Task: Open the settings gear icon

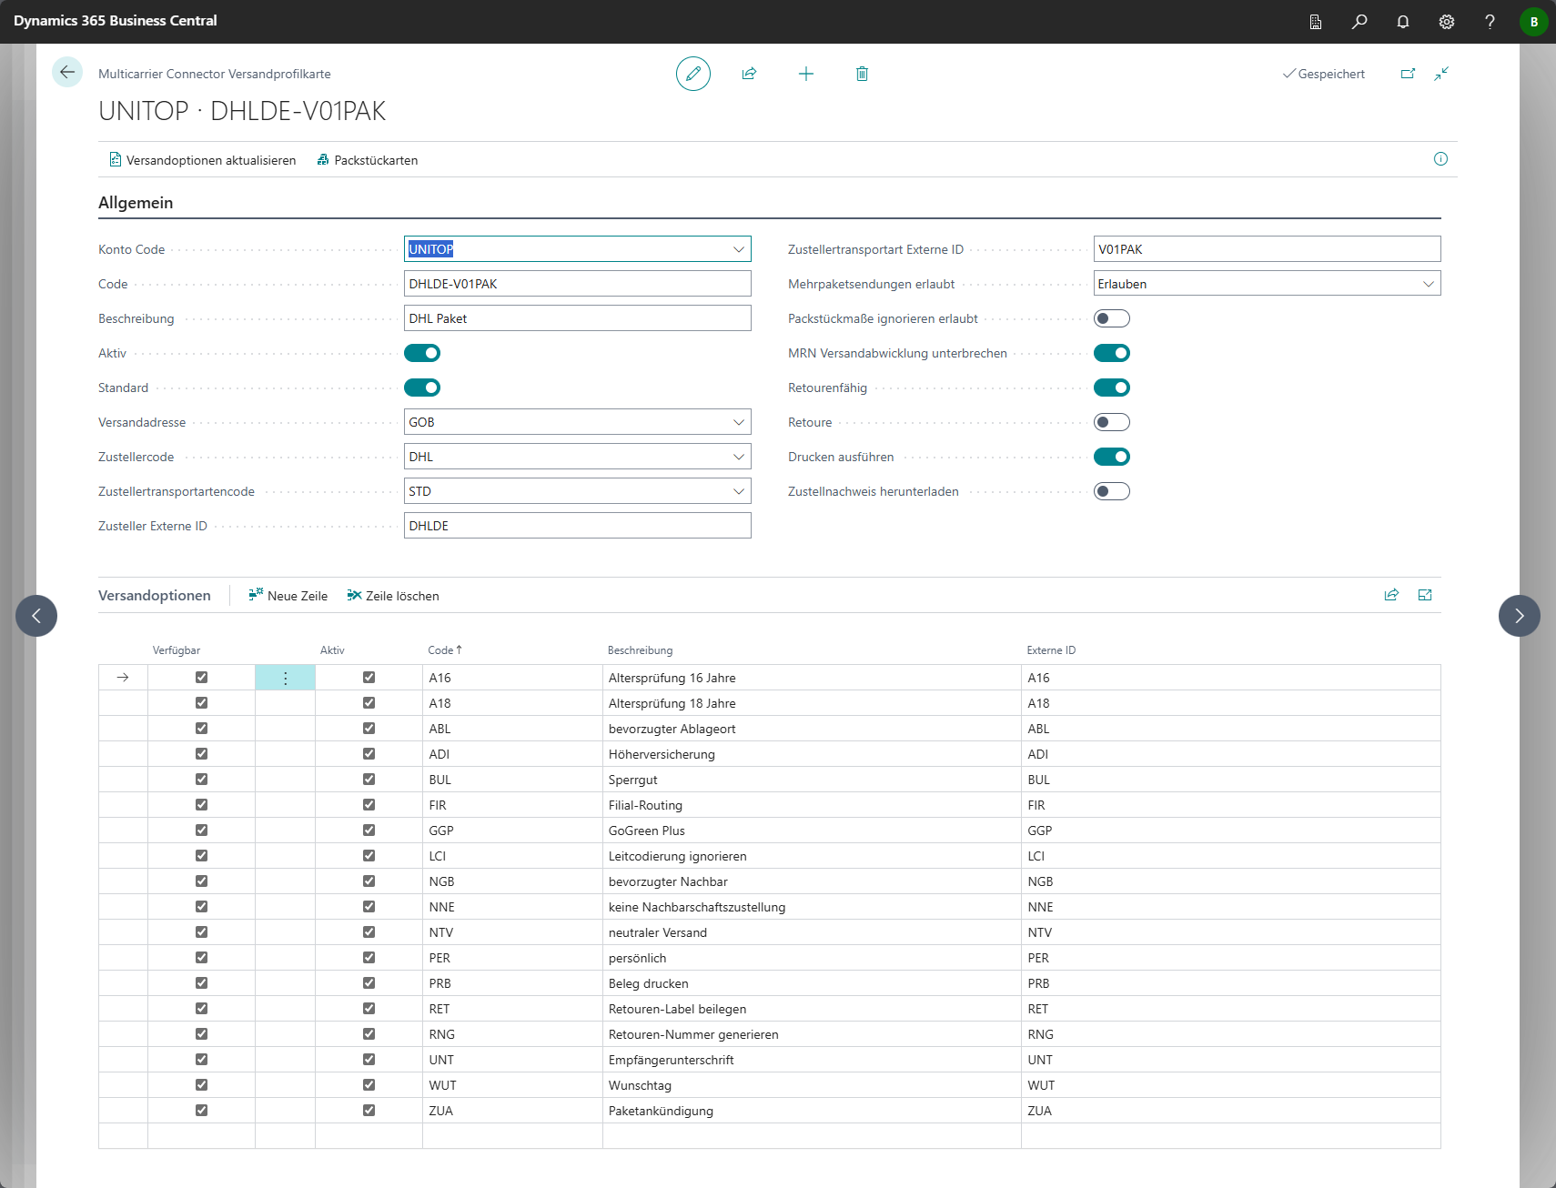Action: [x=1446, y=22]
